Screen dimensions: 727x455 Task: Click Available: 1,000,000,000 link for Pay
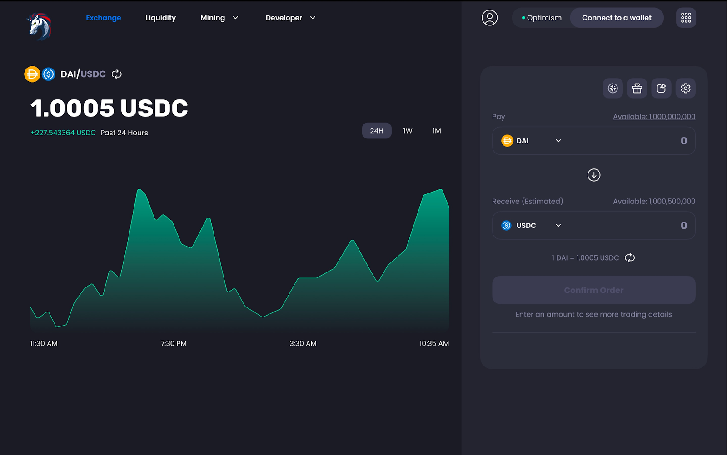[654, 117]
